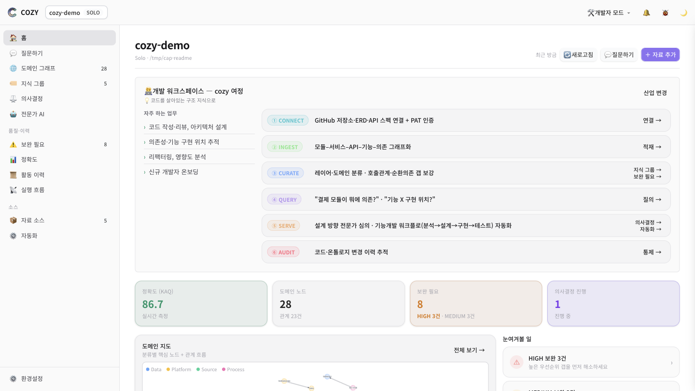This screenshot has height=391, width=695.
Task: Click the globe icon for 도메인 그래프
Action: (13, 68)
